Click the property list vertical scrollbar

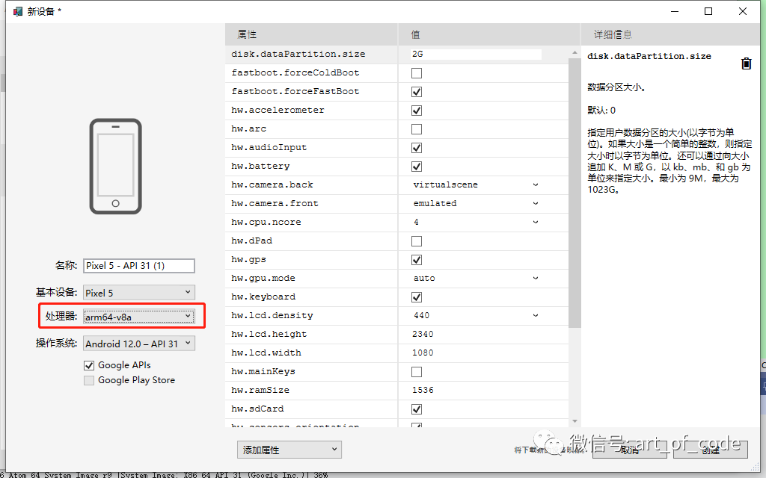coord(574,187)
